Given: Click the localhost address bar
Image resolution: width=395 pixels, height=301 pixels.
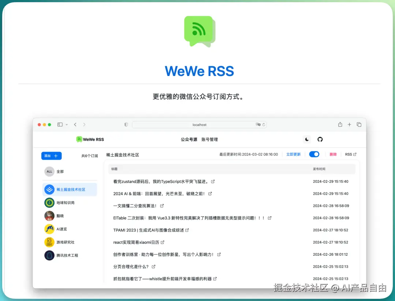Looking at the screenshot, I should 199,125.
